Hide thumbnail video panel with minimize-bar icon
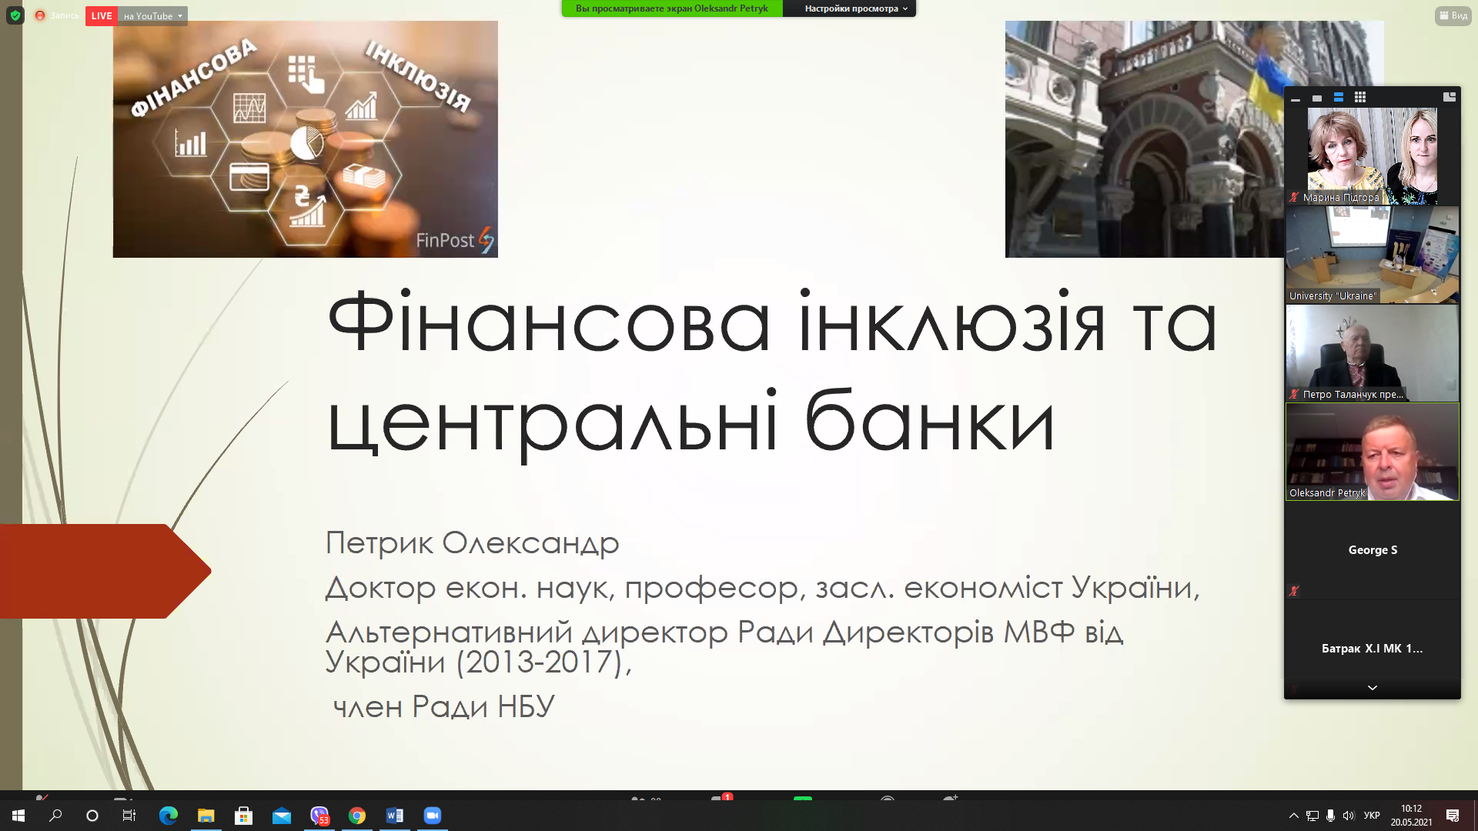Screen dimensions: 1478x831 [x=1296, y=98]
